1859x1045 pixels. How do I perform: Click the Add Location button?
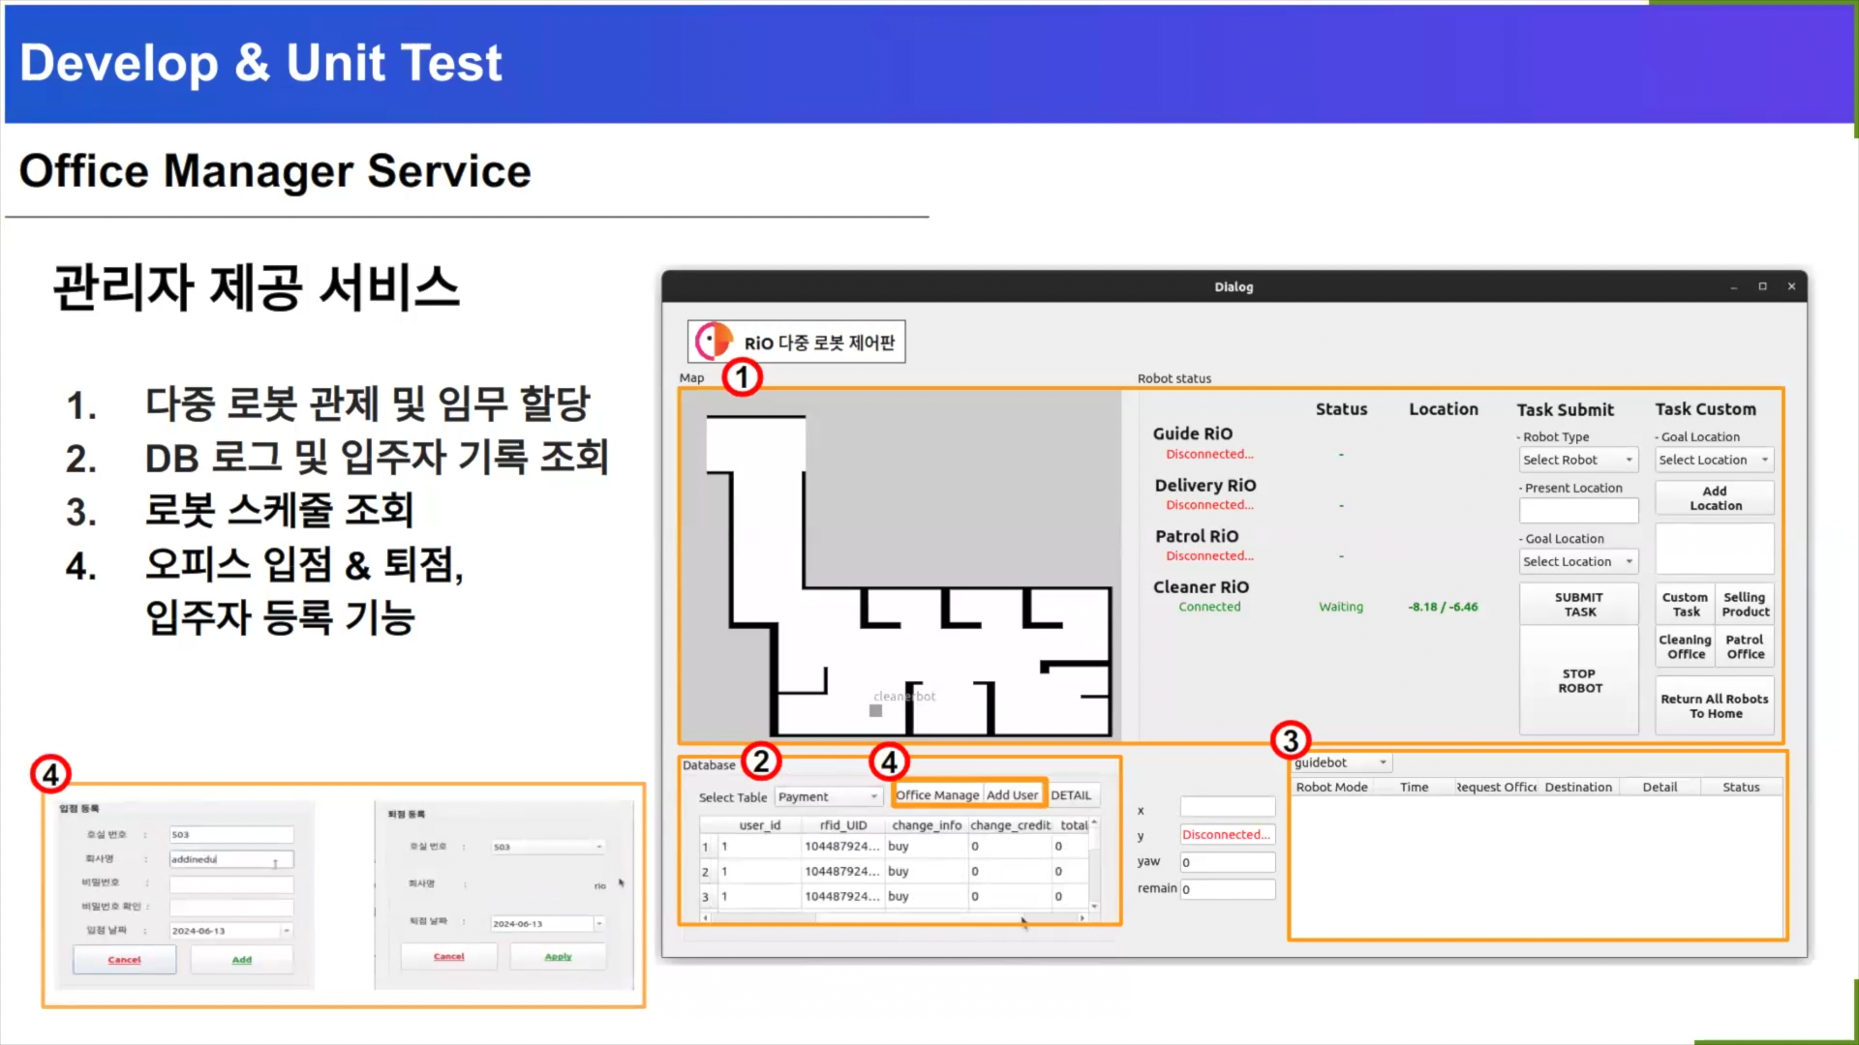(1714, 498)
